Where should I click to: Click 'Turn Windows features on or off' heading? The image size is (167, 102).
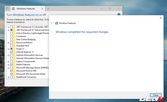(x=26, y=15)
